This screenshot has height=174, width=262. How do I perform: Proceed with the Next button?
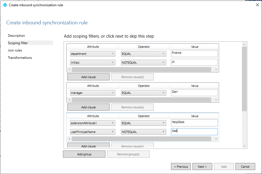[202, 167]
